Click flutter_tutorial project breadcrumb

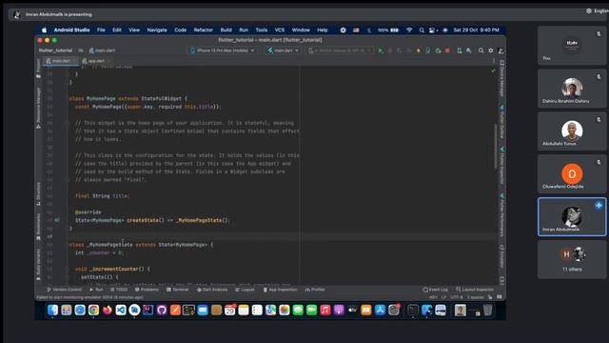pos(55,50)
